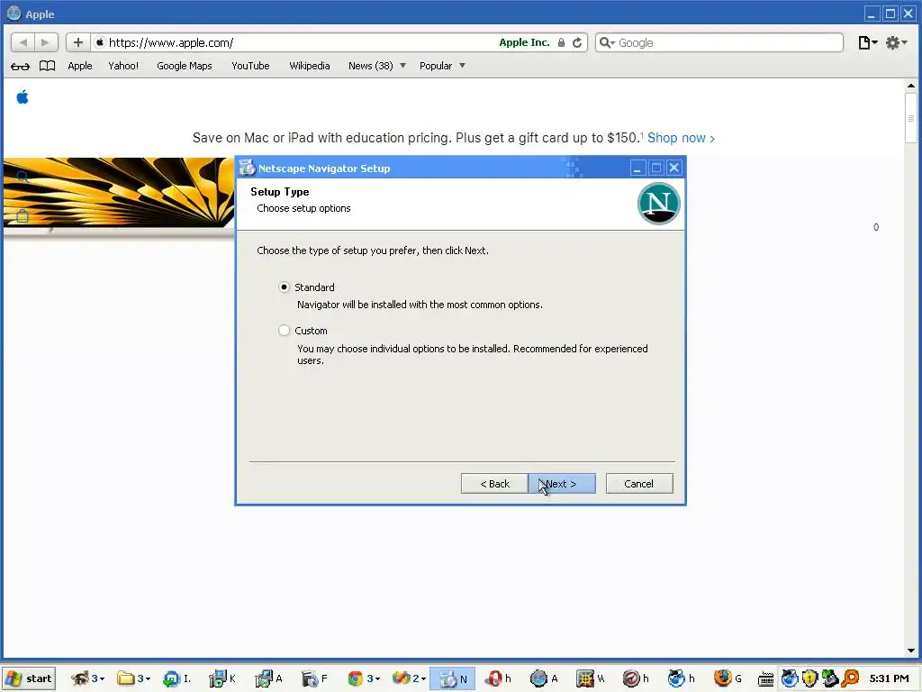922x692 pixels.
Task: Open the first taskbar group showing 3 windows
Action: 87,678
